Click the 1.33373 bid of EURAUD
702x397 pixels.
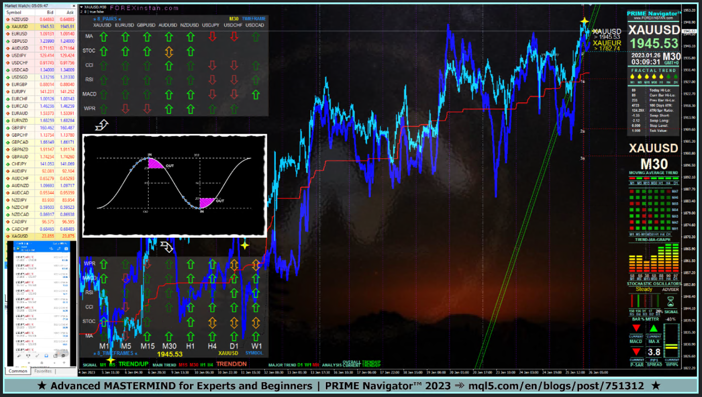[x=48, y=113]
